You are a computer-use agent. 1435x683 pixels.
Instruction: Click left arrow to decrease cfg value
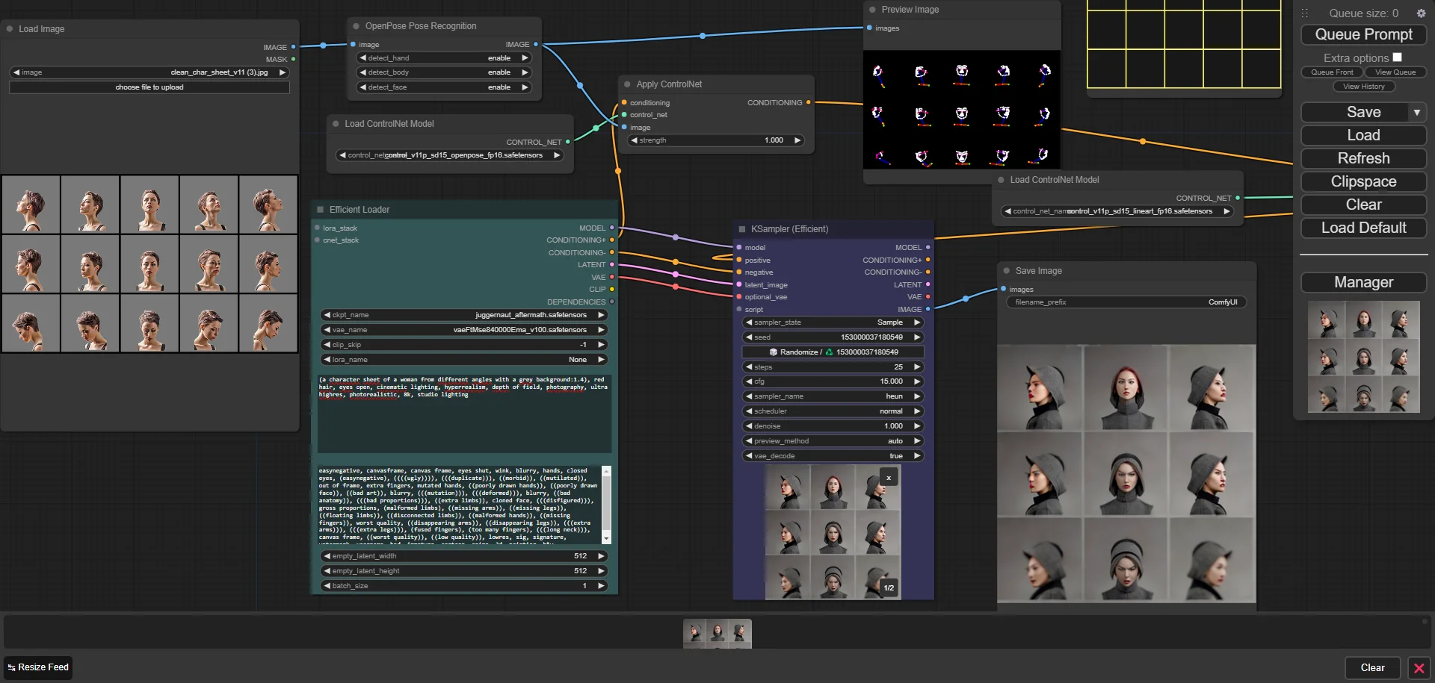tap(749, 381)
